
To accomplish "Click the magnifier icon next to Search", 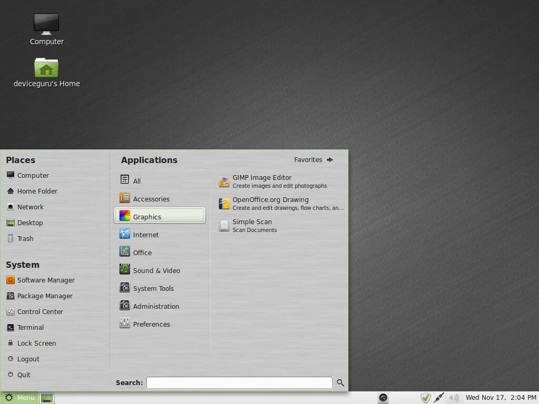I will click(x=341, y=383).
